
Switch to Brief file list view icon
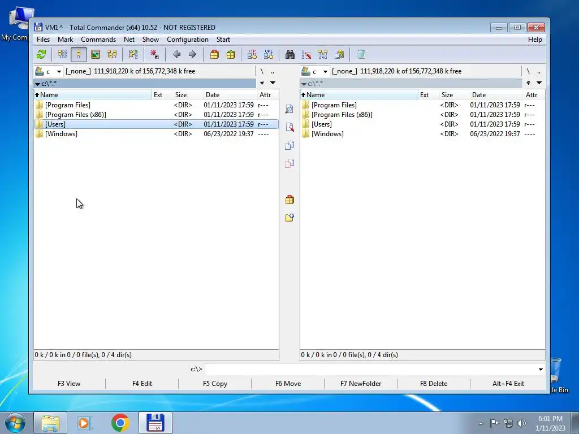[62, 55]
